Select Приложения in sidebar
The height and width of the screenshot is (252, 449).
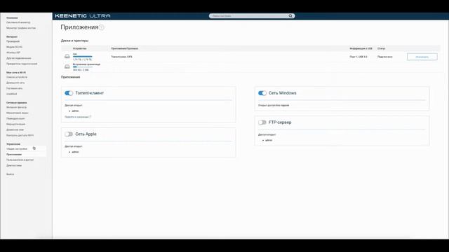tap(14, 154)
